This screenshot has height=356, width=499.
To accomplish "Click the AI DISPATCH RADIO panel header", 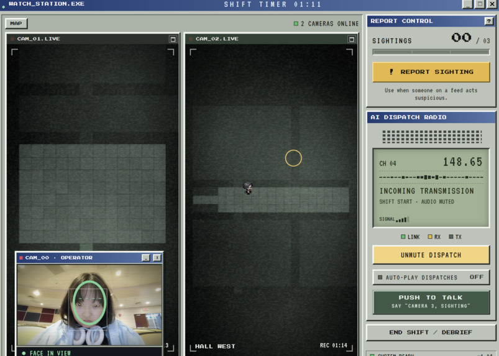I will click(431, 117).
